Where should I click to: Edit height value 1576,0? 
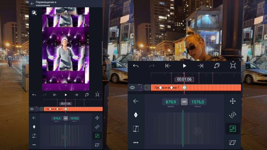198,102
